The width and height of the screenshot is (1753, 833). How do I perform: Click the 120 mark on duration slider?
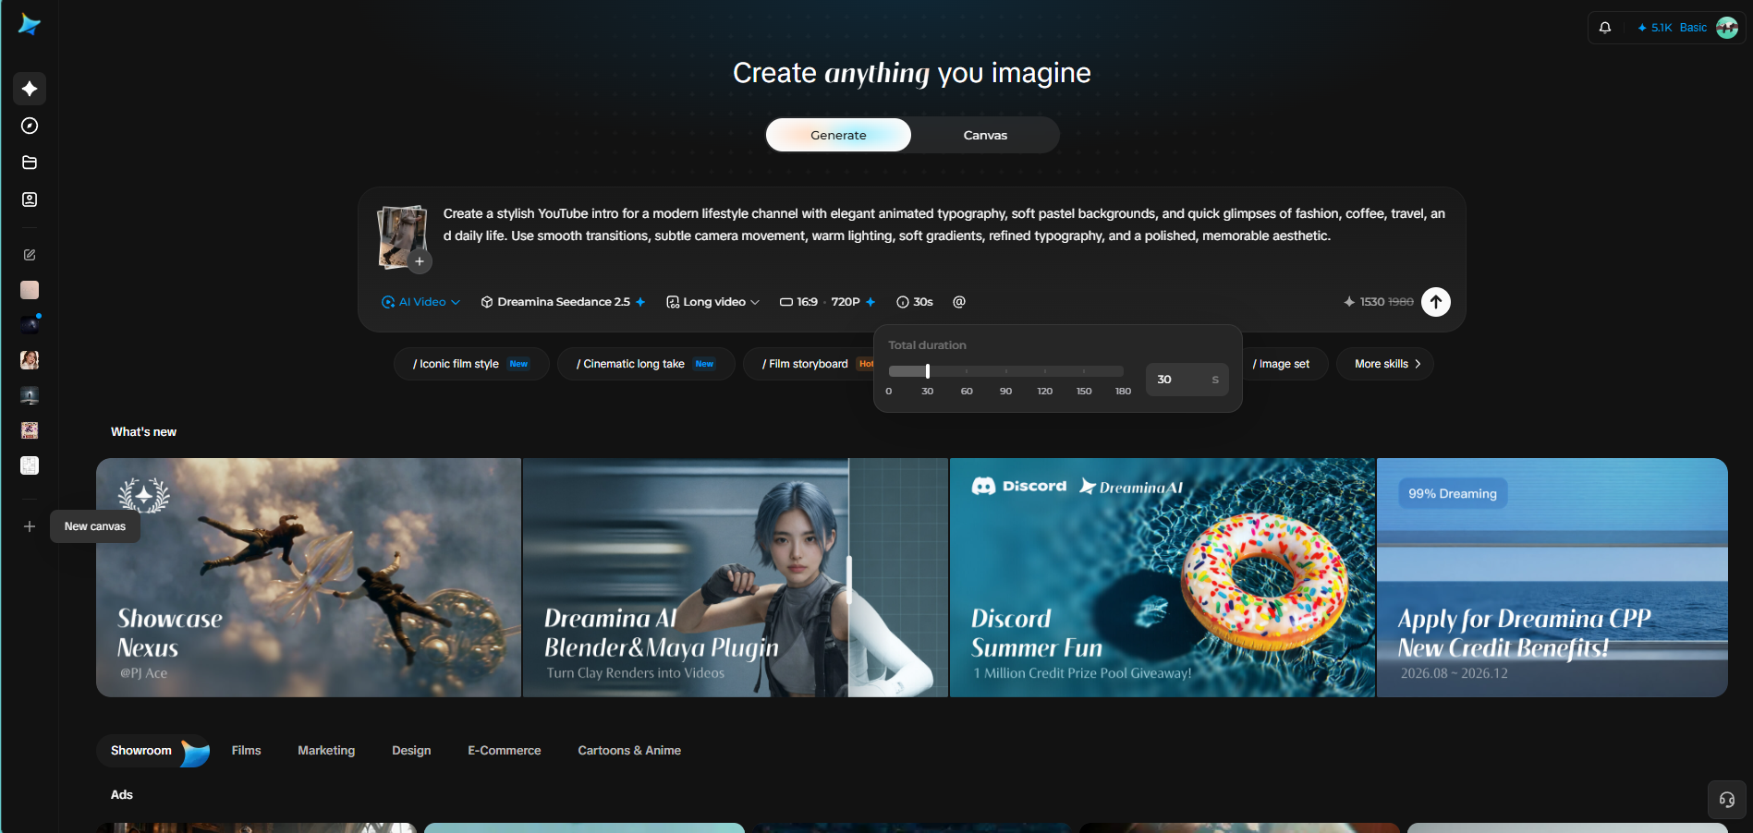tap(1045, 391)
